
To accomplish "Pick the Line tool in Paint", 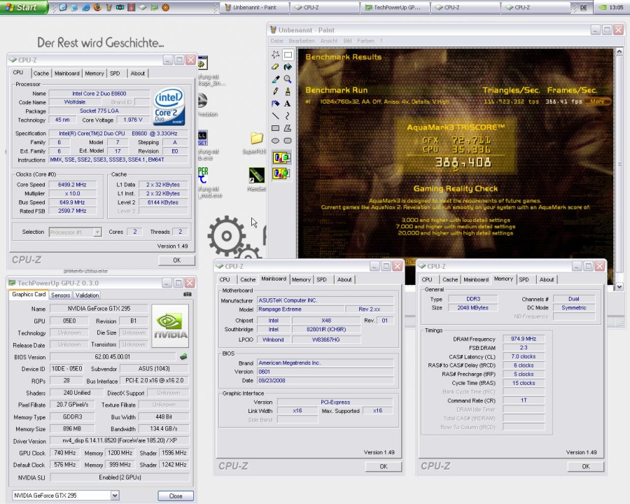I will (275, 115).
